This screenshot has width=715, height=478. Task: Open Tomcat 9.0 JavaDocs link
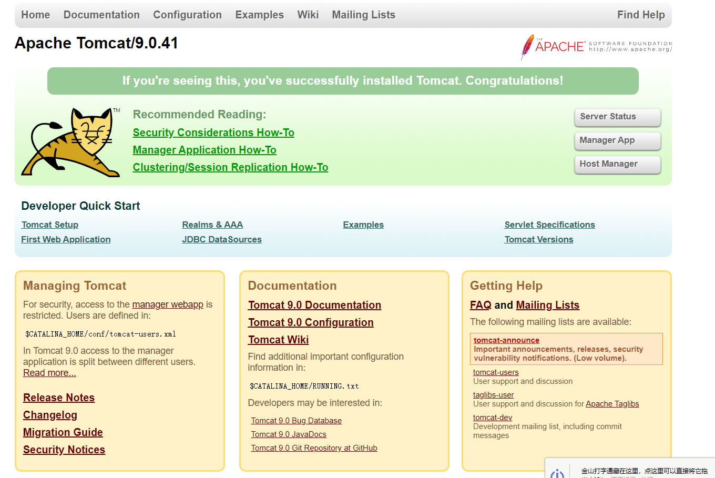(x=289, y=434)
